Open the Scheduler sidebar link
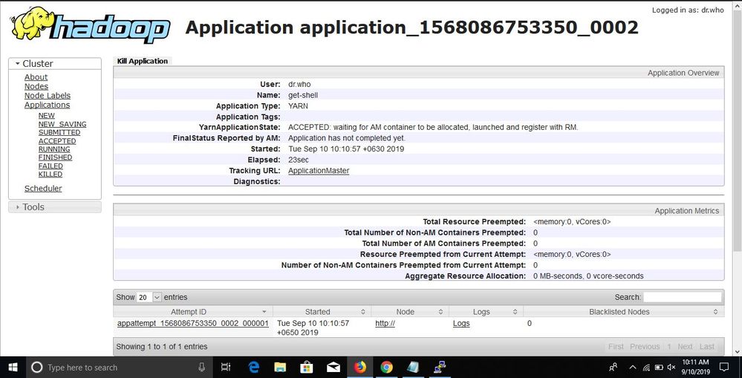This screenshot has width=742, height=378. (x=43, y=189)
